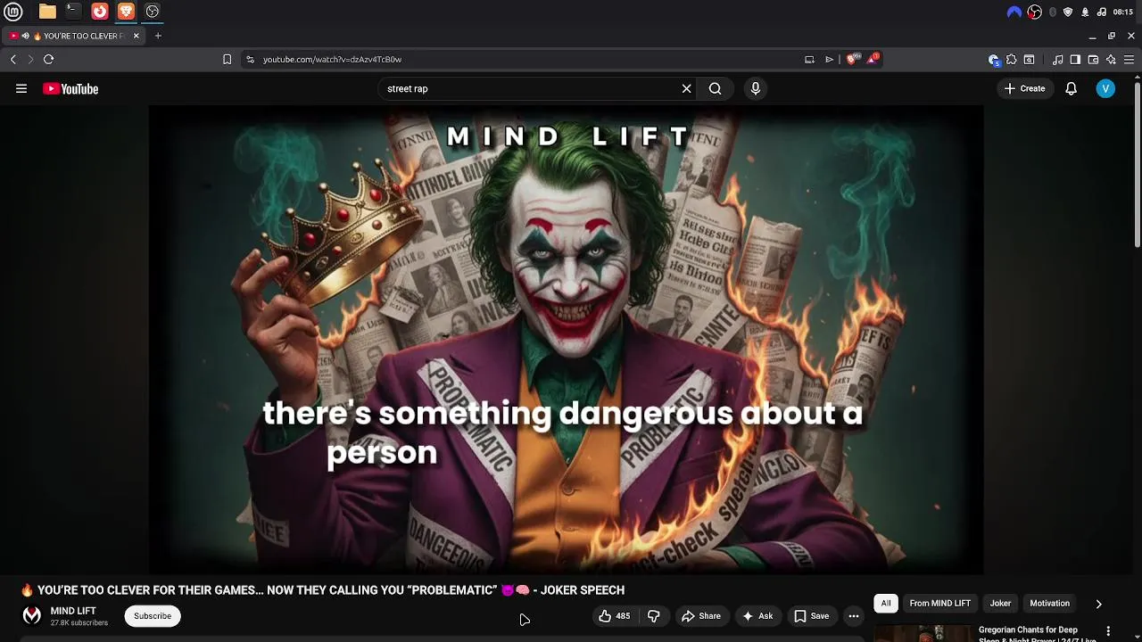Image resolution: width=1142 pixels, height=642 pixels.
Task: Click the youtube.com address bar URL
Action: (x=332, y=59)
